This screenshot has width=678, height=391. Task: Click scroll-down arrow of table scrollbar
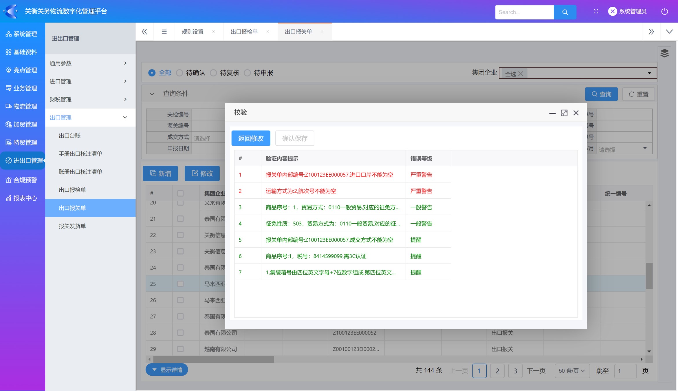coord(649,352)
